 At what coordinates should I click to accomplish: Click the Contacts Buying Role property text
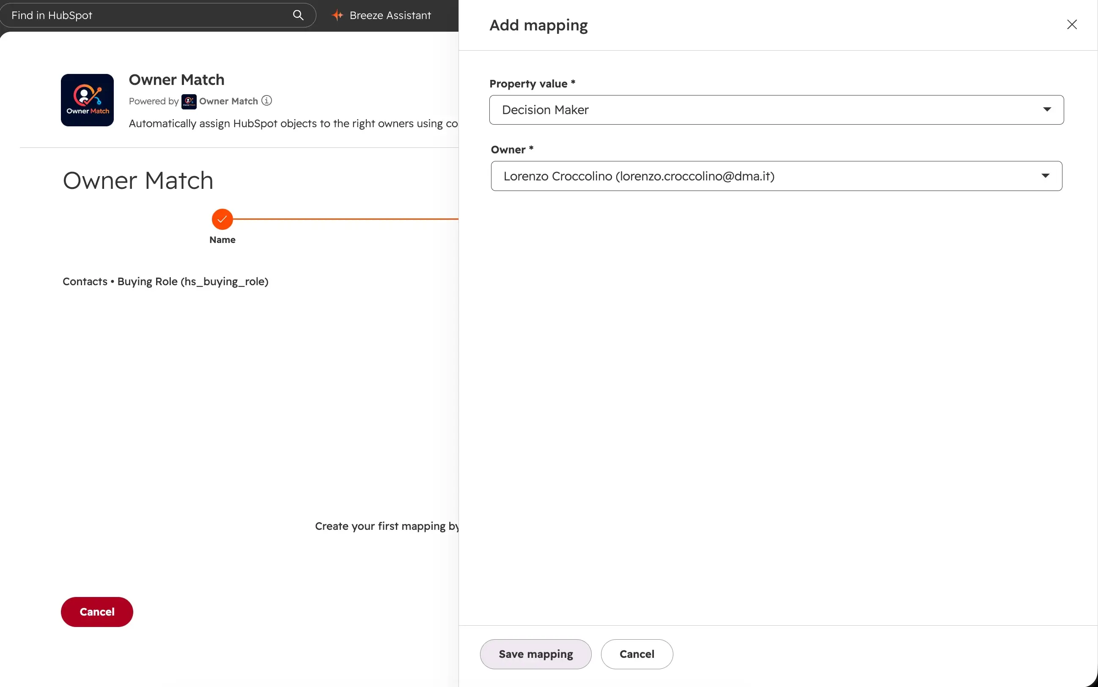click(x=165, y=281)
